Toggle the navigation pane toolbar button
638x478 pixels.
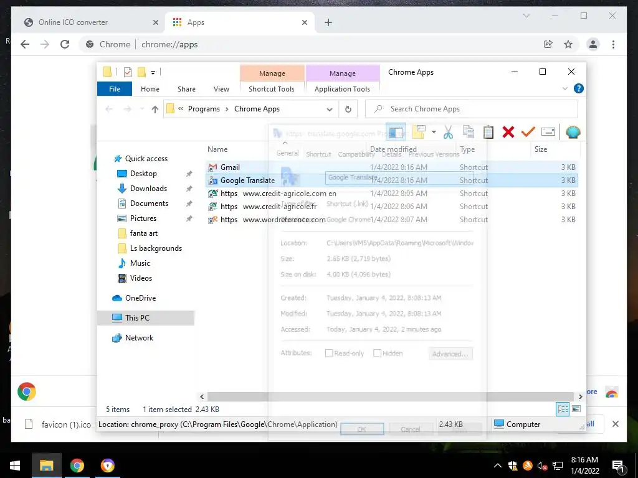[x=396, y=132]
